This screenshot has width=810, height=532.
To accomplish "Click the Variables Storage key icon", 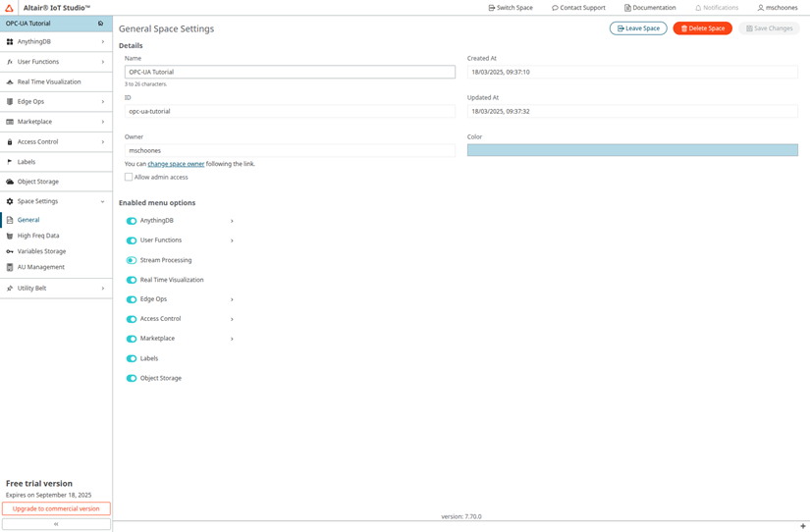I will point(9,251).
